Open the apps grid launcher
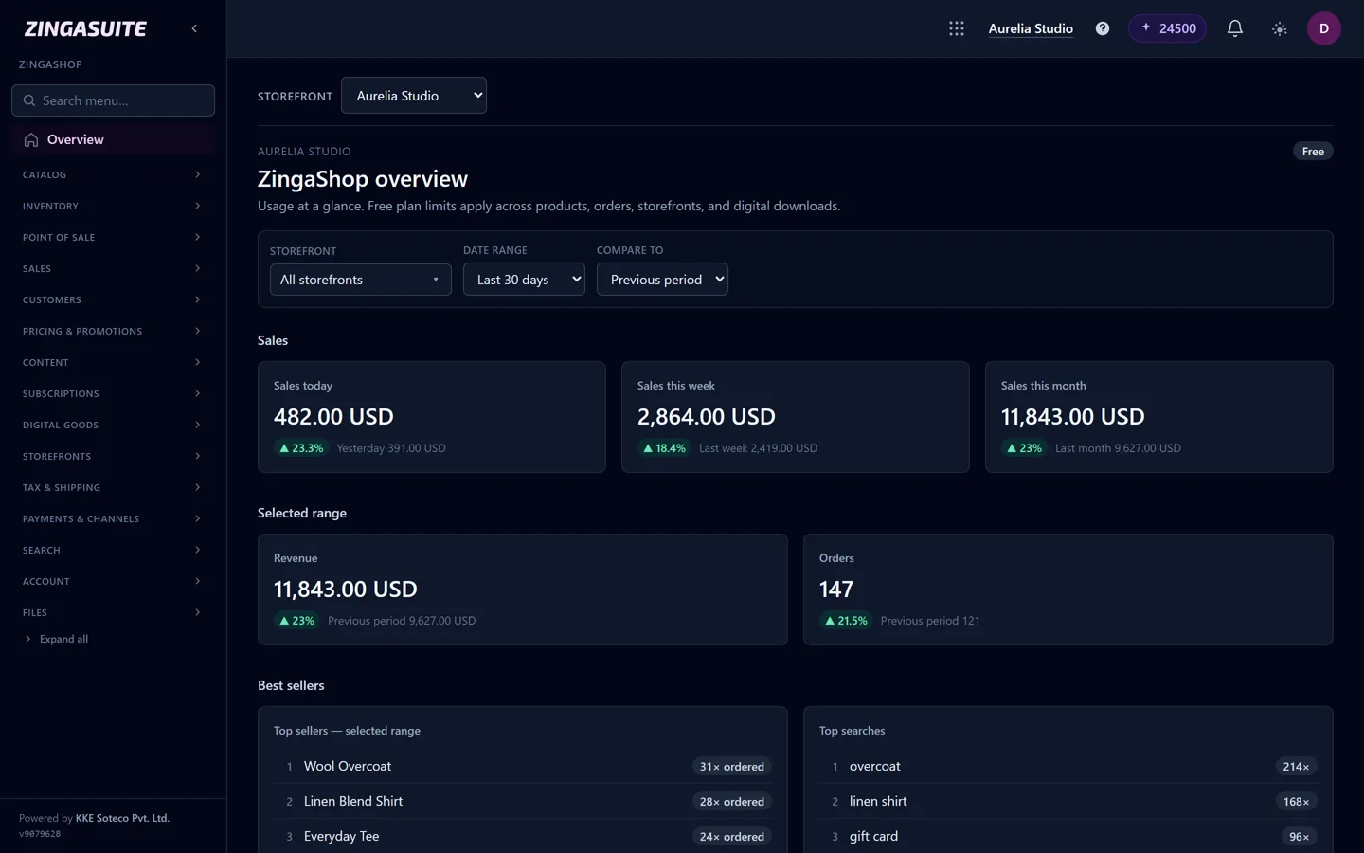The image size is (1364, 853). point(957,28)
